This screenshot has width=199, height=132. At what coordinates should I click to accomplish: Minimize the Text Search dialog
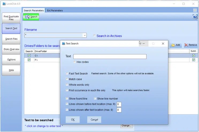pyautogui.click(x=144, y=44)
